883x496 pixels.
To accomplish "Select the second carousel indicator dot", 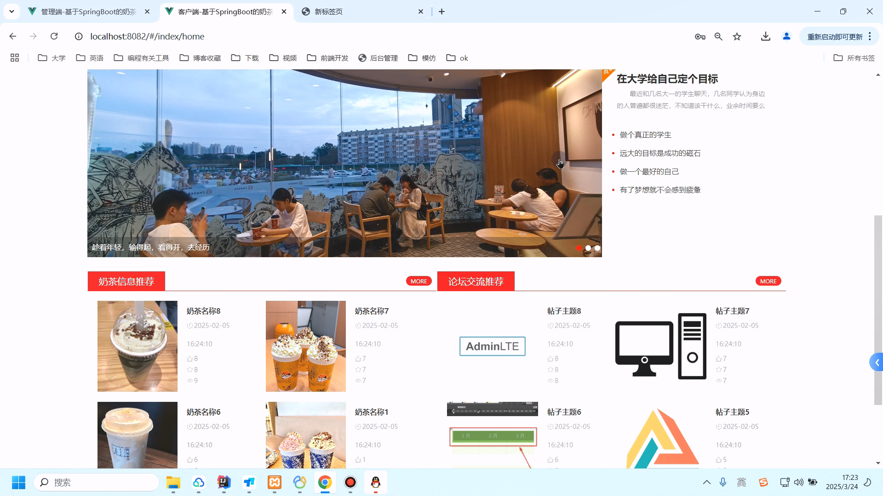I will point(588,248).
